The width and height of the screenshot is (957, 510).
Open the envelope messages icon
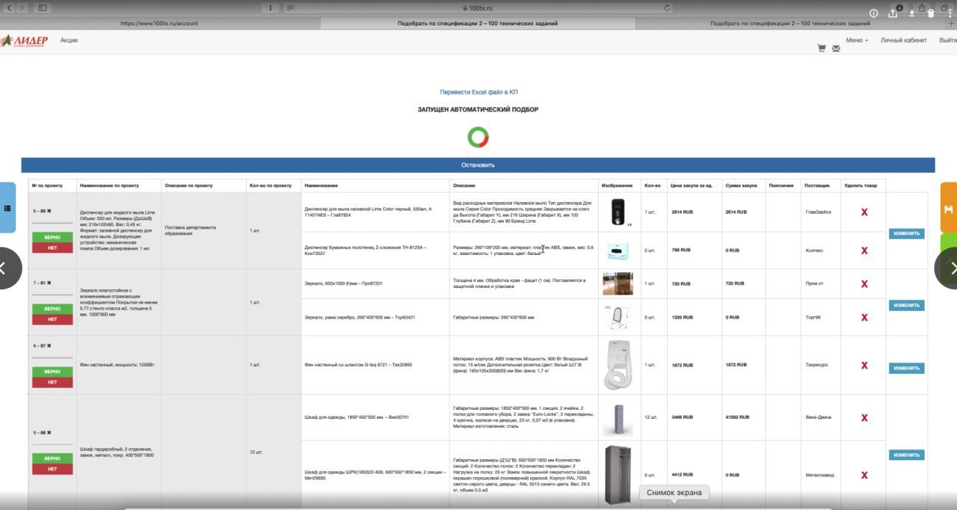pos(836,49)
